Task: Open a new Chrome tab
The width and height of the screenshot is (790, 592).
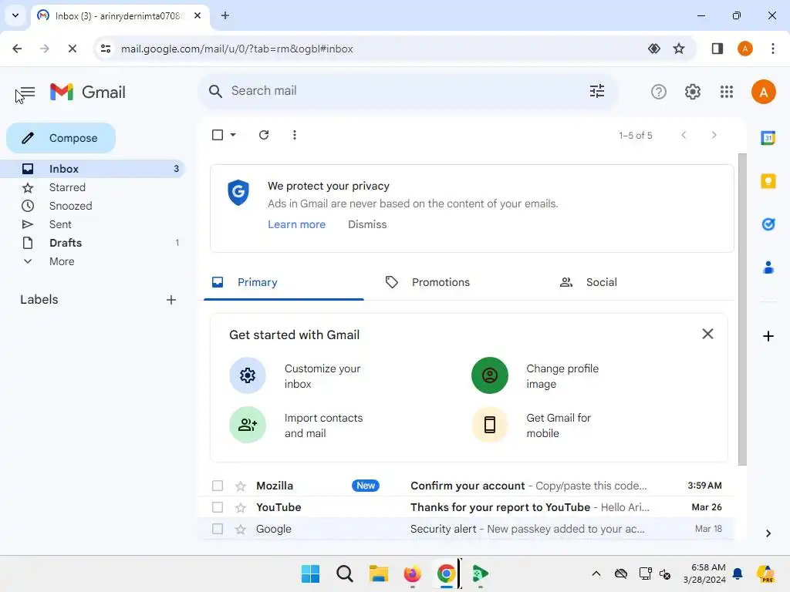Action: 225,15
